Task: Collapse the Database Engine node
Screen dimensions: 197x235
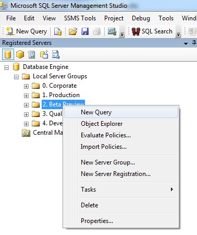Action: (x=6, y=67)
